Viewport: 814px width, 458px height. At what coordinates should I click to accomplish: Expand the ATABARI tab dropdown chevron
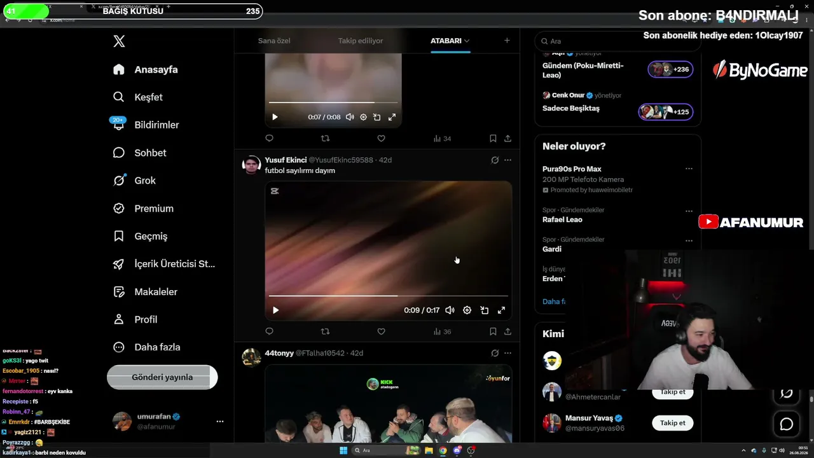[467, 41]
